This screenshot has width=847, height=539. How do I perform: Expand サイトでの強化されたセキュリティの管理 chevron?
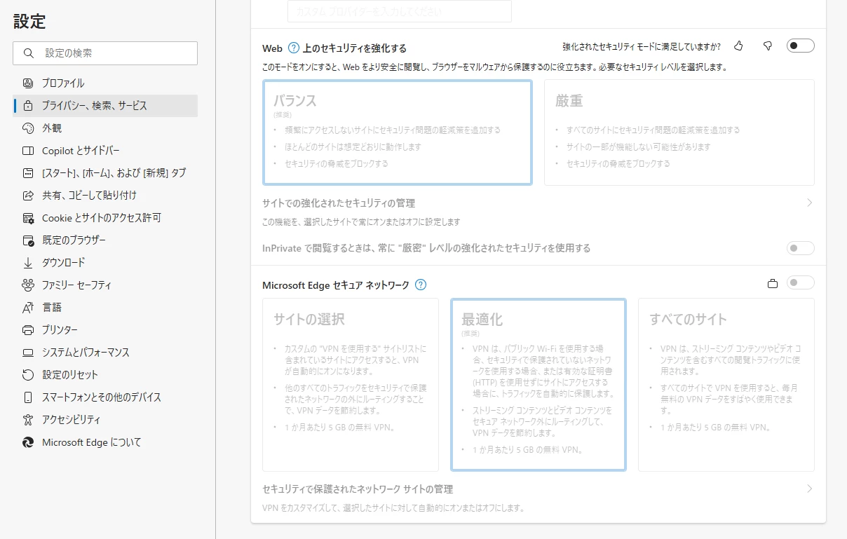click(x=810, y=203)
